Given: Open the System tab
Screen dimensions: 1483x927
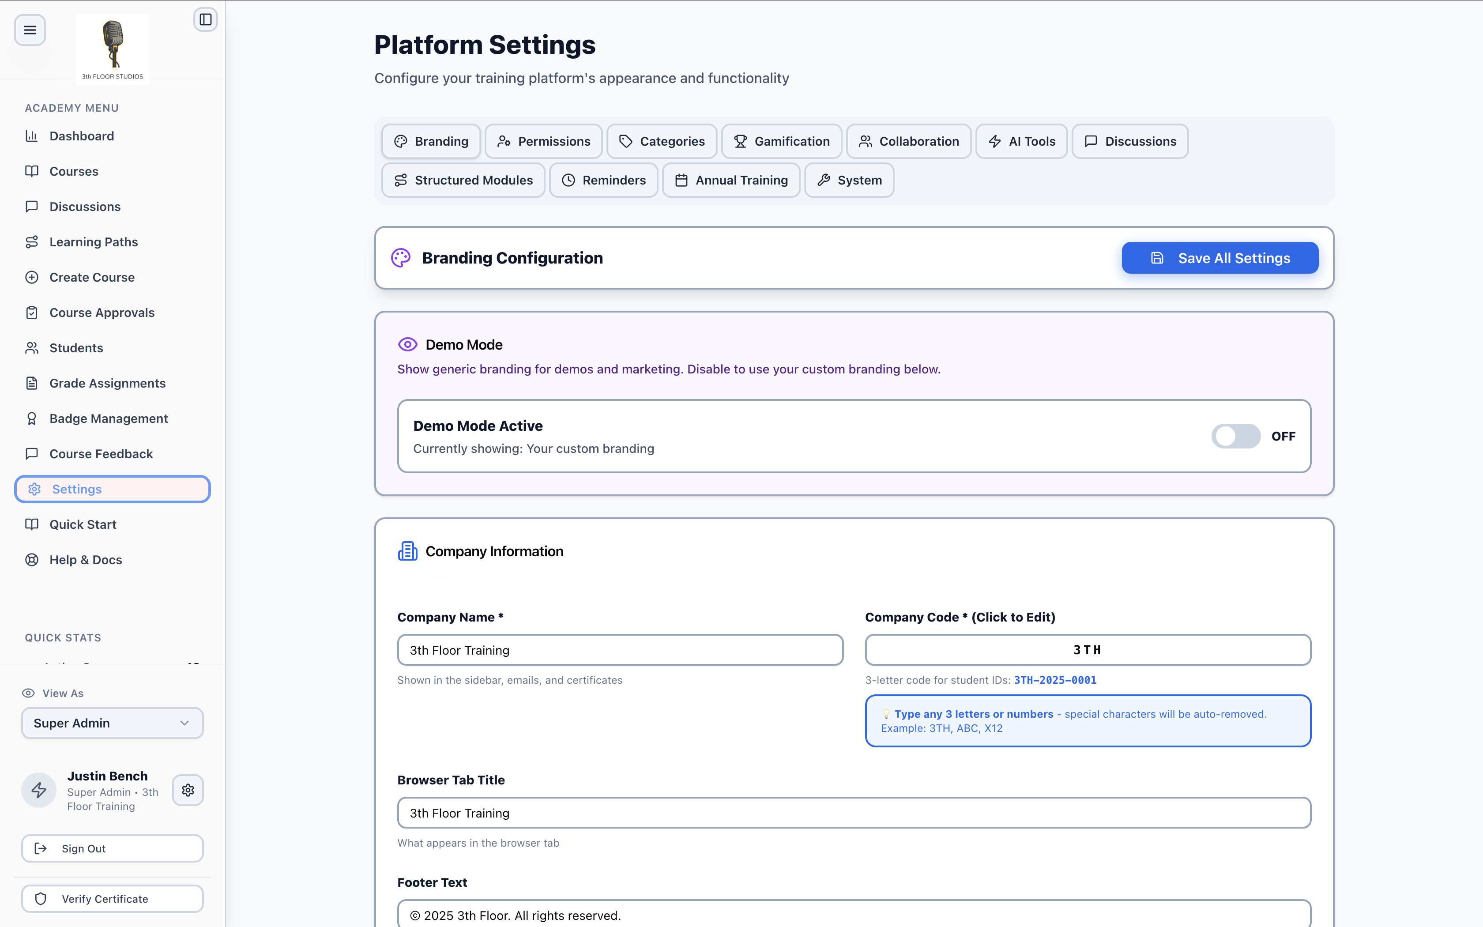Looking at the screenshot, I should pos(849,180).
